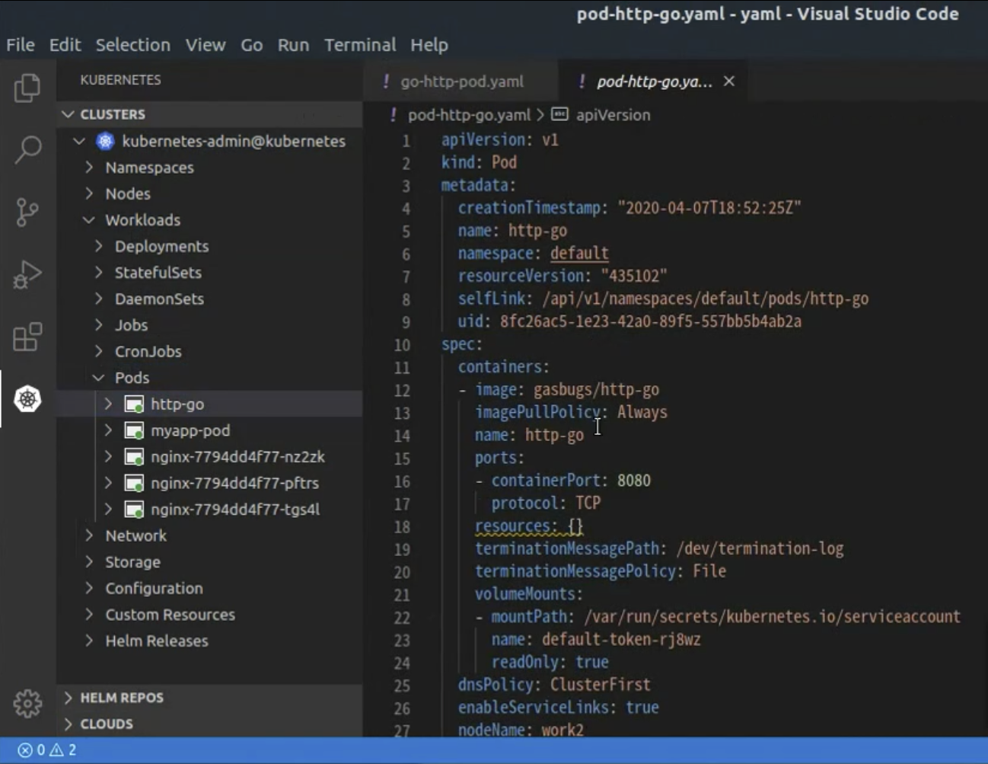This screenshot has height=764, width=988.
Task: Expand the Namespaces node
Action: click(90, 168)
